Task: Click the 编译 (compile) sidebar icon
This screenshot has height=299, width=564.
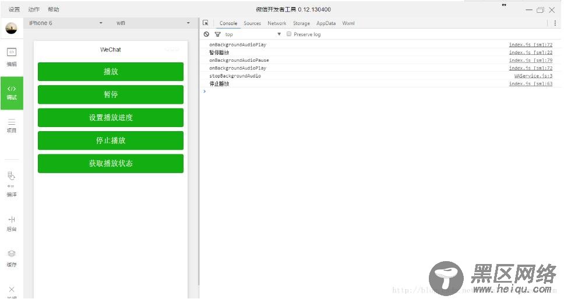Action: pos(12,184)
